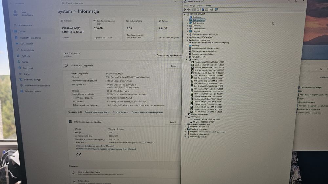Select Oprogramowanie układowe row
328x184 pixels.
(x=203, y=54)
